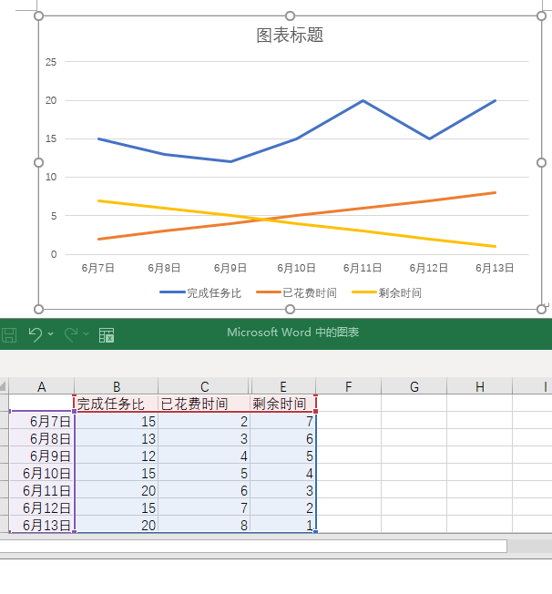Click the date cell 6月12日 in column A

(x=42, y=507)
